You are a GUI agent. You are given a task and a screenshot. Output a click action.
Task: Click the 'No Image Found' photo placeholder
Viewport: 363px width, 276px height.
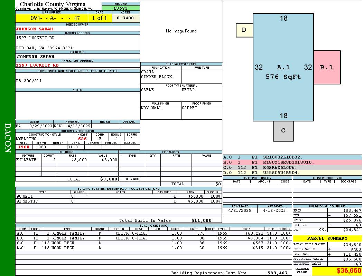point(181,31)
